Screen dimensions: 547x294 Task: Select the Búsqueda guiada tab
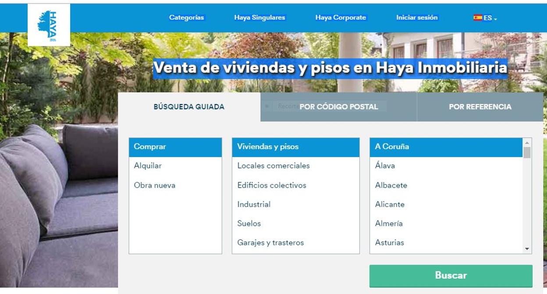[189, 107]
